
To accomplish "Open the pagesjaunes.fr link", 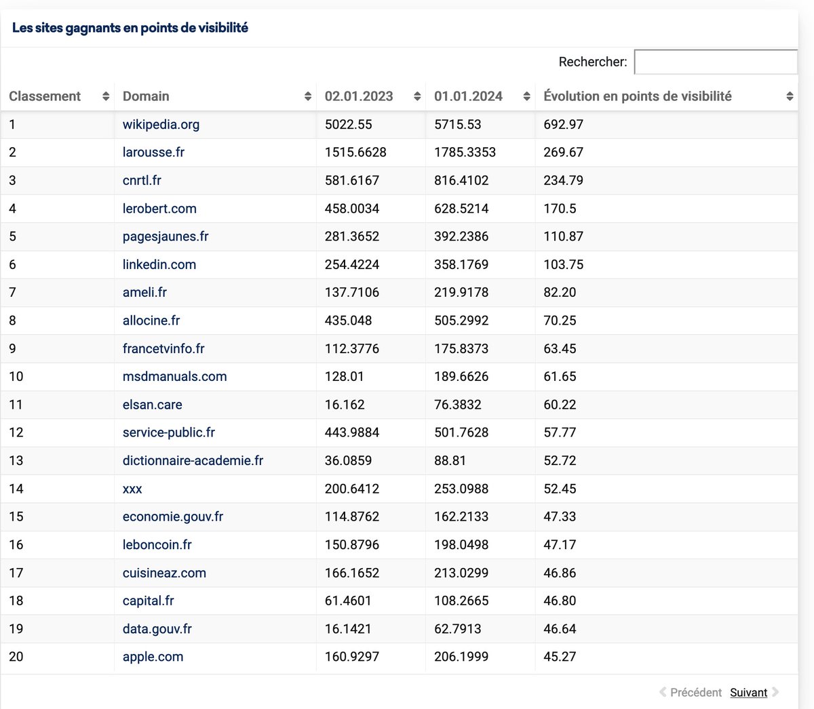I will point(166,237).
